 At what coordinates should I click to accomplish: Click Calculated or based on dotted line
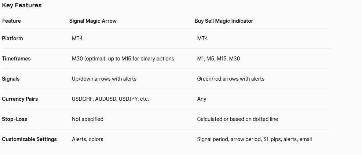pyautogui.click(x=238, y=119)
